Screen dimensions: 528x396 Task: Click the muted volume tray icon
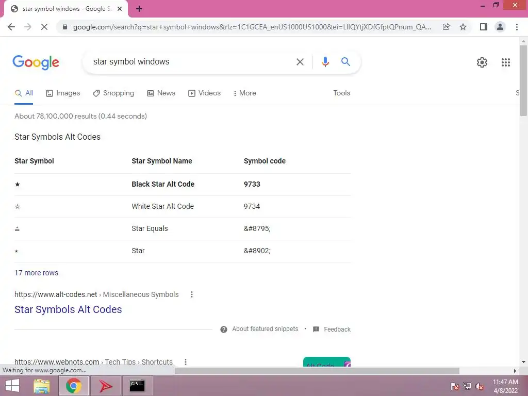(x=480, y=386)
